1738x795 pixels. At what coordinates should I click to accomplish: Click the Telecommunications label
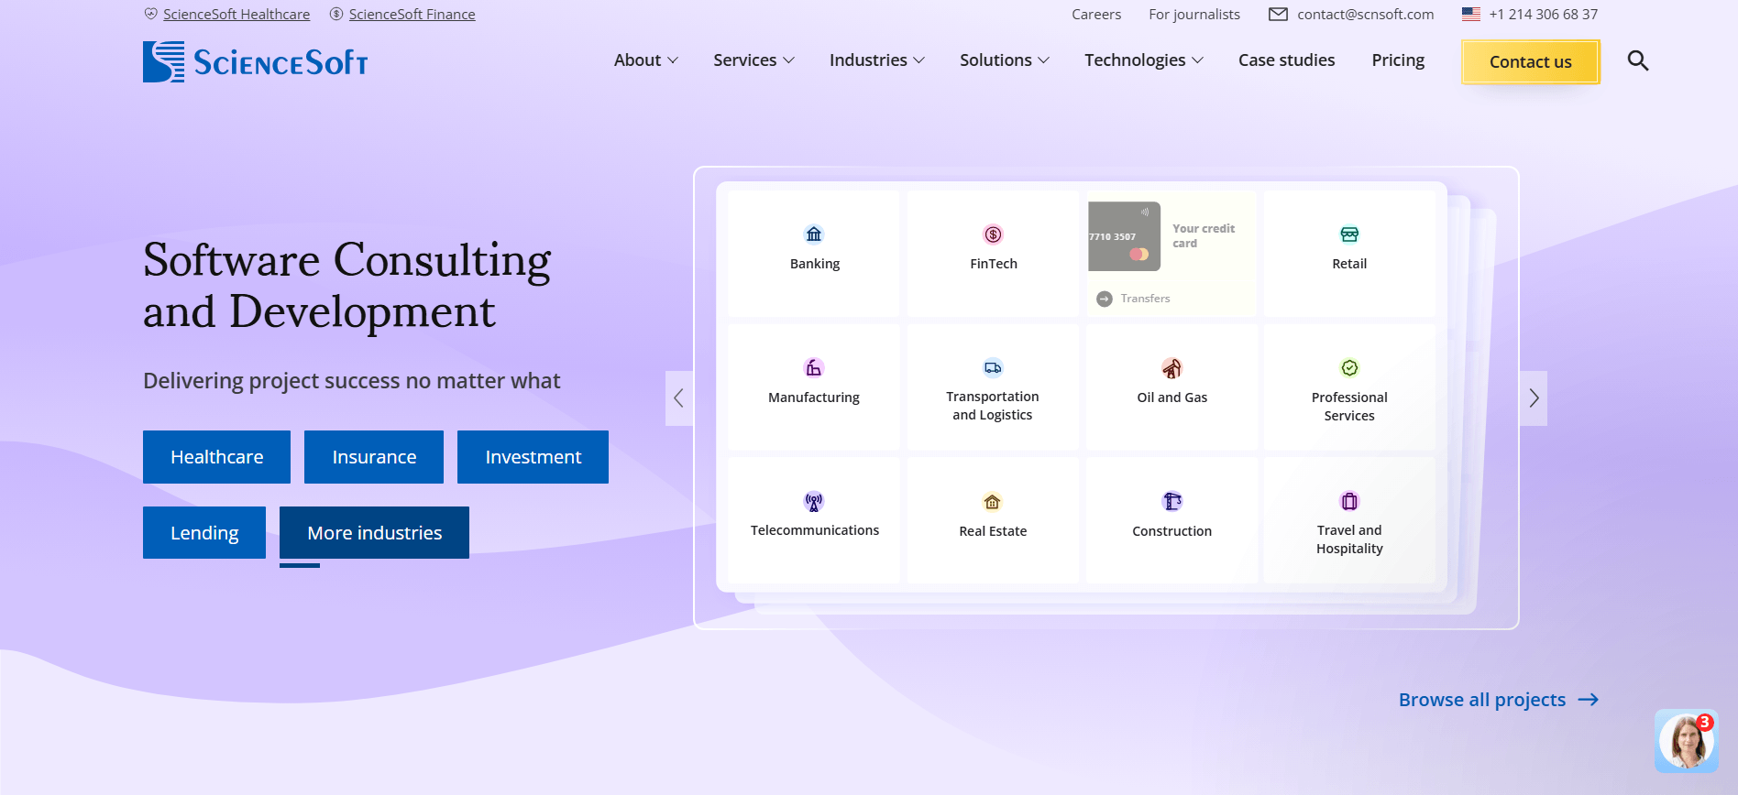(x=815, y=530)
